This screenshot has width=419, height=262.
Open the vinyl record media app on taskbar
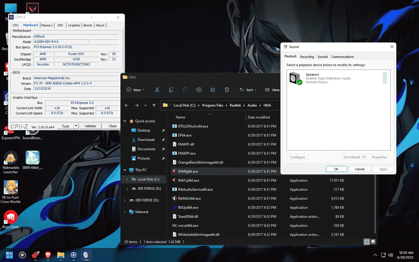(x=22, y=255)
